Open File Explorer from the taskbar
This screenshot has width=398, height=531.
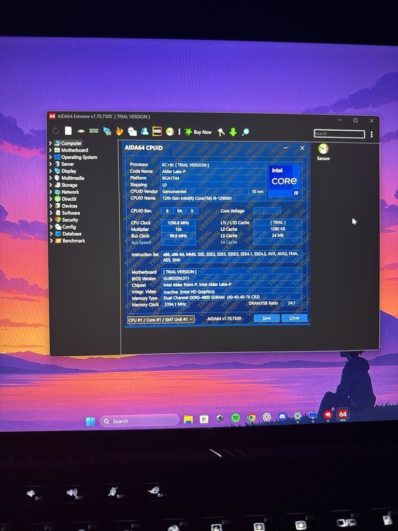pyautogui.click(x=188, y=419)
